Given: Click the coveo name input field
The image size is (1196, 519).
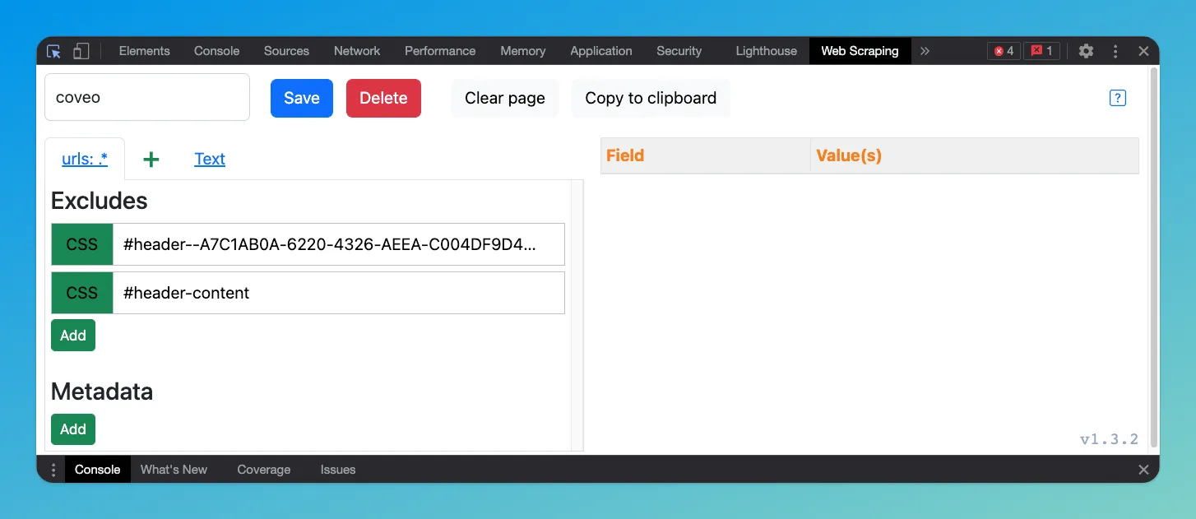Looking at the screenshot, I should pyautogui.click(x=147, y=97).
